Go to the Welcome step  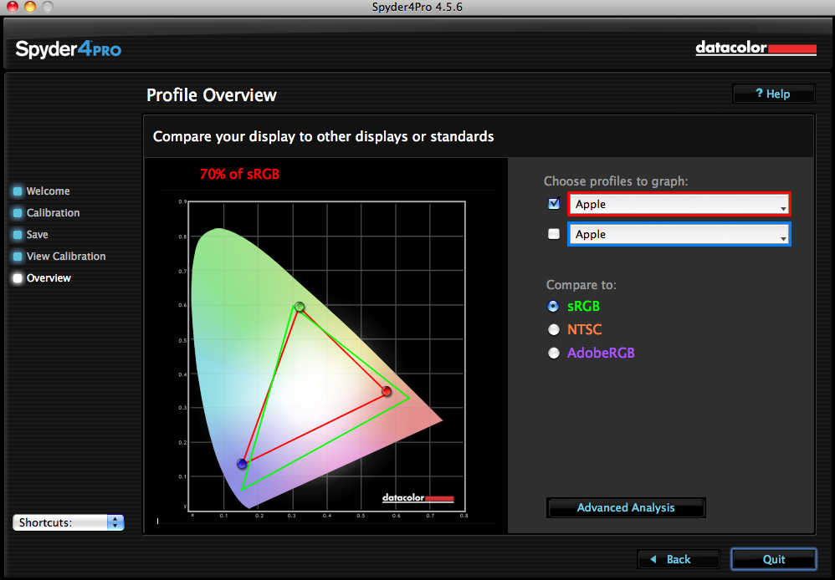[x=48, y=191]
